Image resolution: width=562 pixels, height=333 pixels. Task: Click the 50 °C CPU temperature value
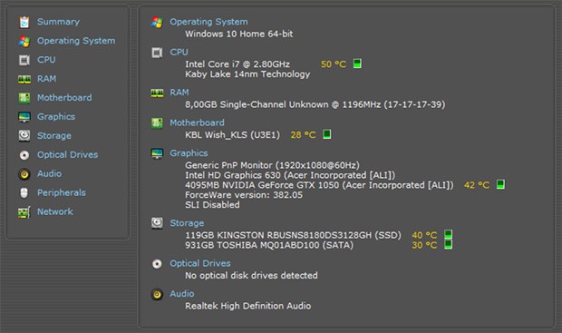334,64
